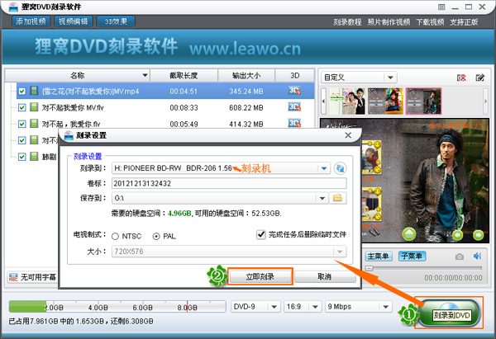Image resolution: width=496 pixels, height=339 pixels.
Task: Click the 名称 column sort arrow
Action: pyautogui.click(x=145, y=75)
